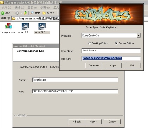Click the InstallShield Wizard title bar
Image resolution: width=148 pixels, height=128 pixels.
tap(36, 46)
